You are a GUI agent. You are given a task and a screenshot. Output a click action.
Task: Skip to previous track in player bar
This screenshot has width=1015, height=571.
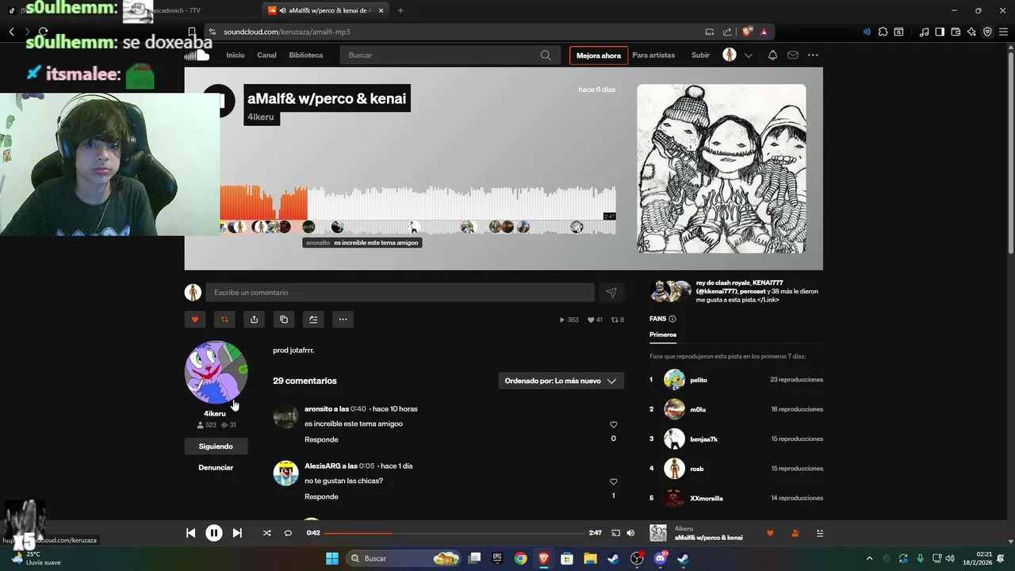[x=190, y=533]
